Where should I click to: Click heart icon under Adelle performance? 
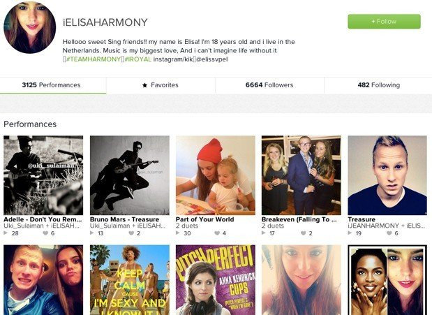(x=45, y=233)
